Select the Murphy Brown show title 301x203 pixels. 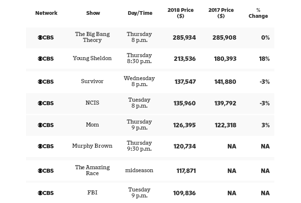[92, 146]
